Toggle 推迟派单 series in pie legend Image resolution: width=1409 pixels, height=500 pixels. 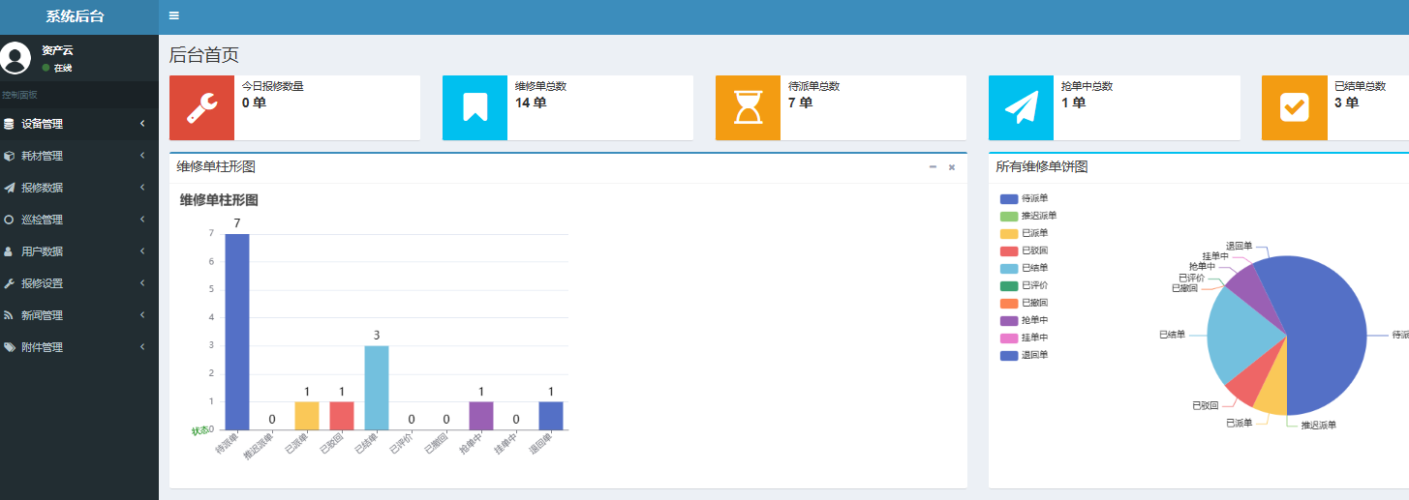pos(1028,216)
